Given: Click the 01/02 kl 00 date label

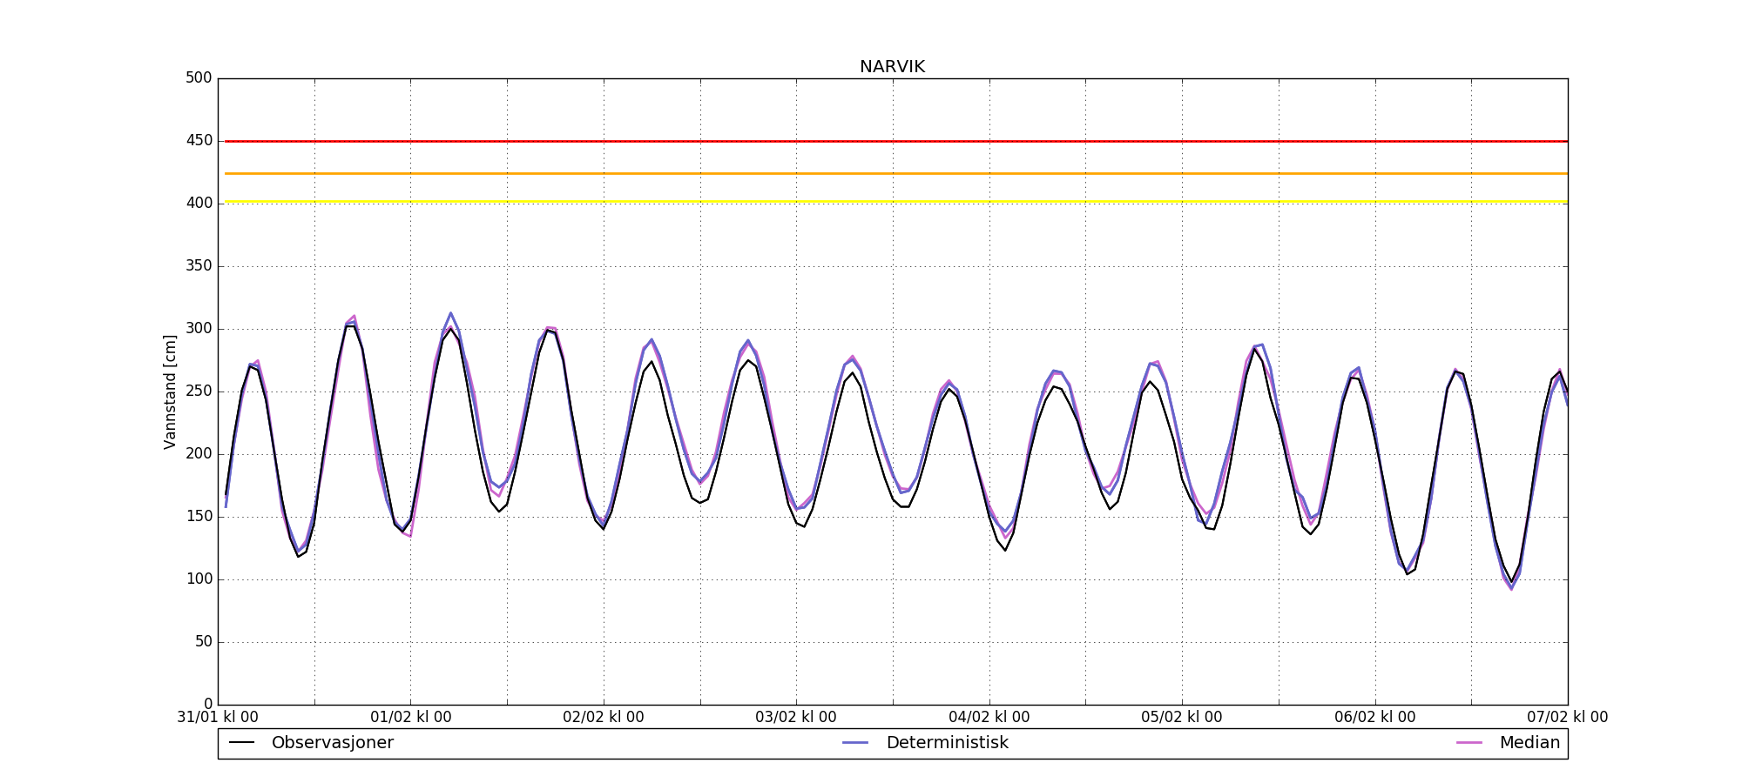Looking at the screenshot, I should click(411, 718).
